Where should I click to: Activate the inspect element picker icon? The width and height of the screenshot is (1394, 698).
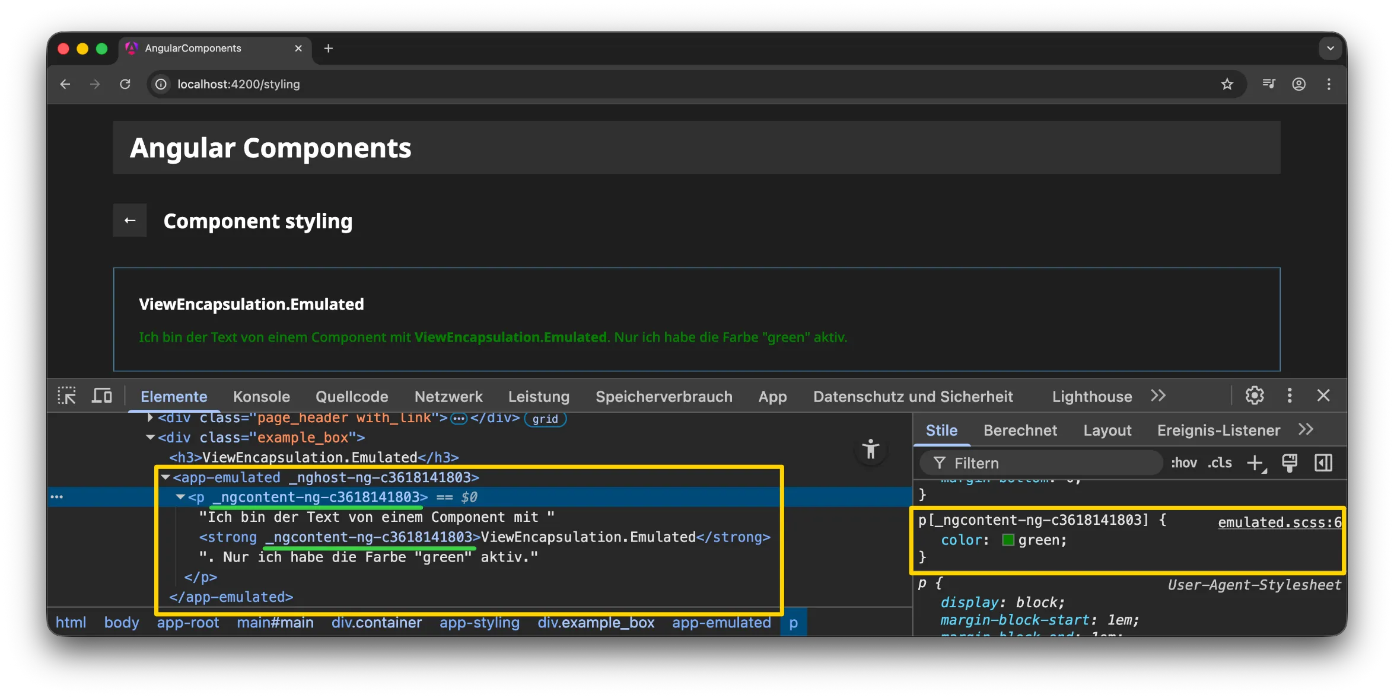pos(66,396)
